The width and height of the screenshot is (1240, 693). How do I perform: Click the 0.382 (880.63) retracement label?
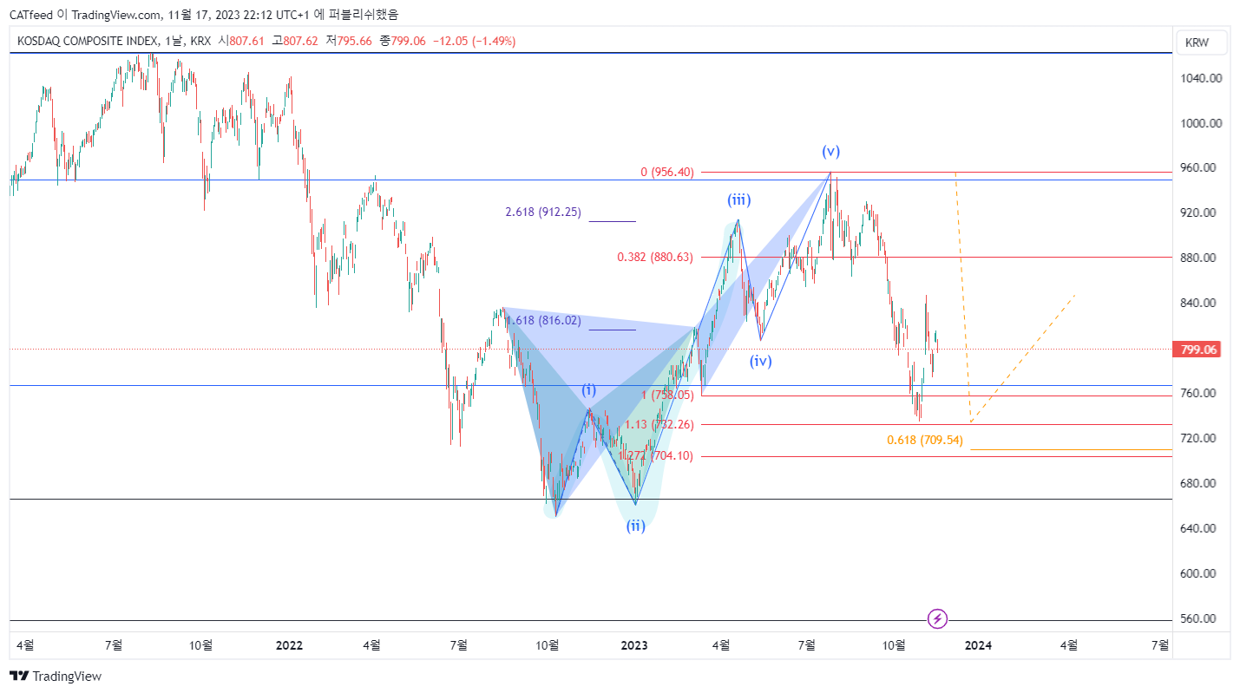coord(655,257)
